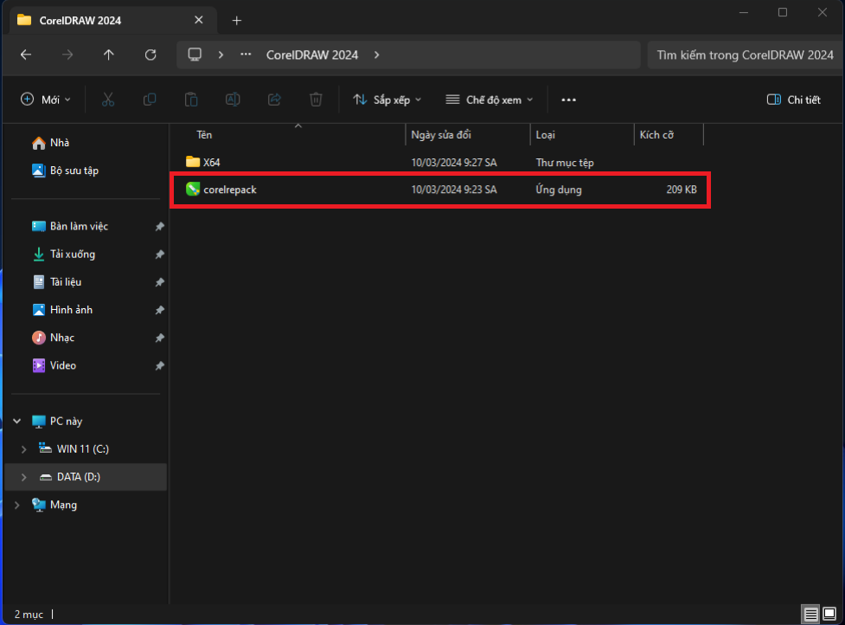The width and height of the screenshot is (845, 625).
Task: Open the Sắp xếp sort dropdown
Action: 387,100
